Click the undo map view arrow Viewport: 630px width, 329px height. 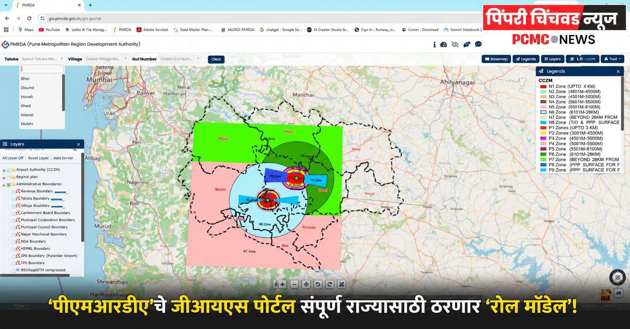point(318,284)
